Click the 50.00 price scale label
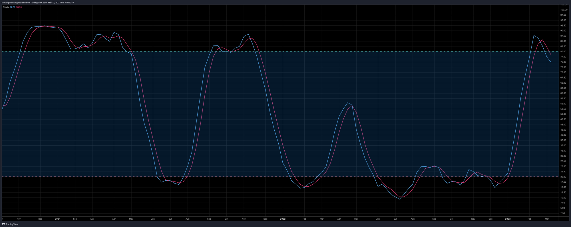The height and width of the screenshot is (227, 571). point(564,114)
